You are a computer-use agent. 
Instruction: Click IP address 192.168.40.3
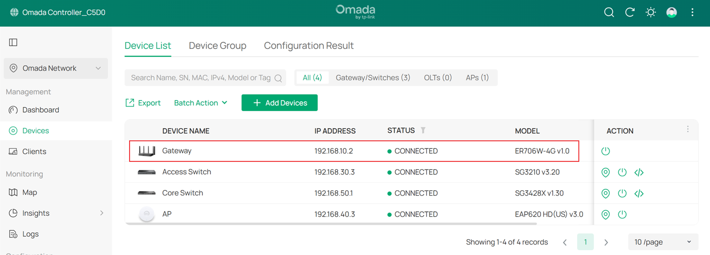point(334,214)
